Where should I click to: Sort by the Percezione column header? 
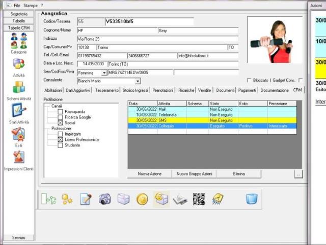282,104
